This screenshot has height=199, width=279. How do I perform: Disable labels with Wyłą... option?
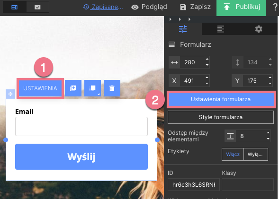pyautogui.click(x=256, y=154)
